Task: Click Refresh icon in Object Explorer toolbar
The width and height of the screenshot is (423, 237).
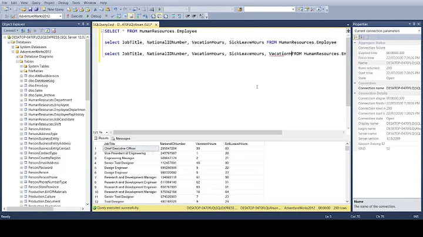Action: click(46, 31)
